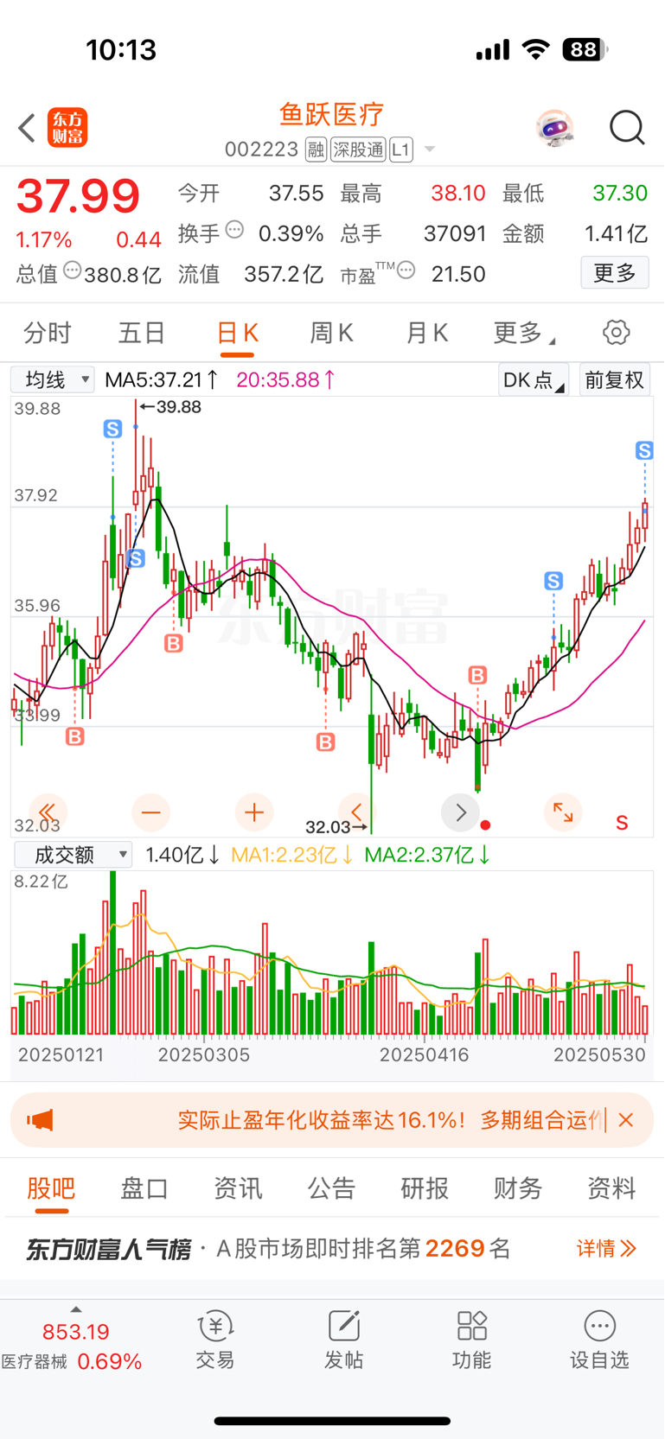665x1439 pixels.
Task: Tap the current price 37.99
Action: pyautogui.click(x=79, y=196)
